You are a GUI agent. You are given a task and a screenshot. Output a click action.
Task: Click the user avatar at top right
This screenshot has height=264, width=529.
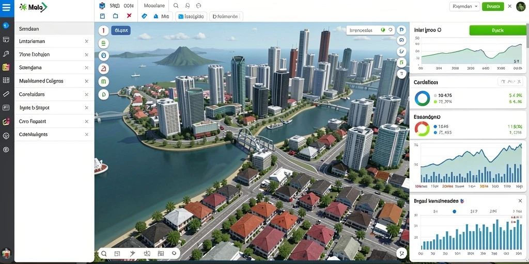(521, 6)
